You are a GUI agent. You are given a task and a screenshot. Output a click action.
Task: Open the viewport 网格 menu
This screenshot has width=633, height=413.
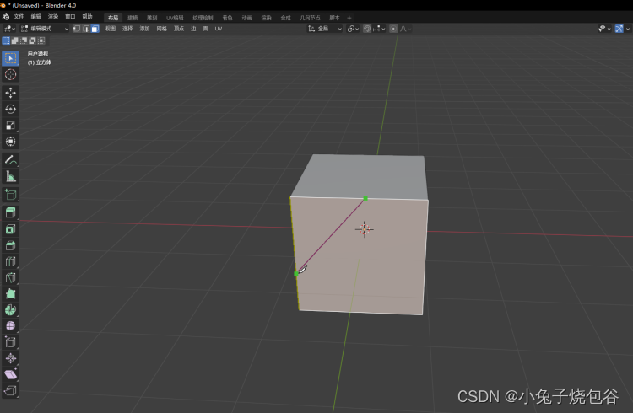click(162, 29)
